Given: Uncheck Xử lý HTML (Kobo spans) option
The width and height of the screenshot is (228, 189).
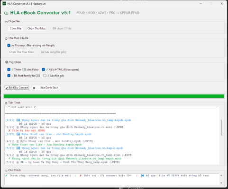Looking at the screenshot, I should pyautogui.click(x=44, y=69).
